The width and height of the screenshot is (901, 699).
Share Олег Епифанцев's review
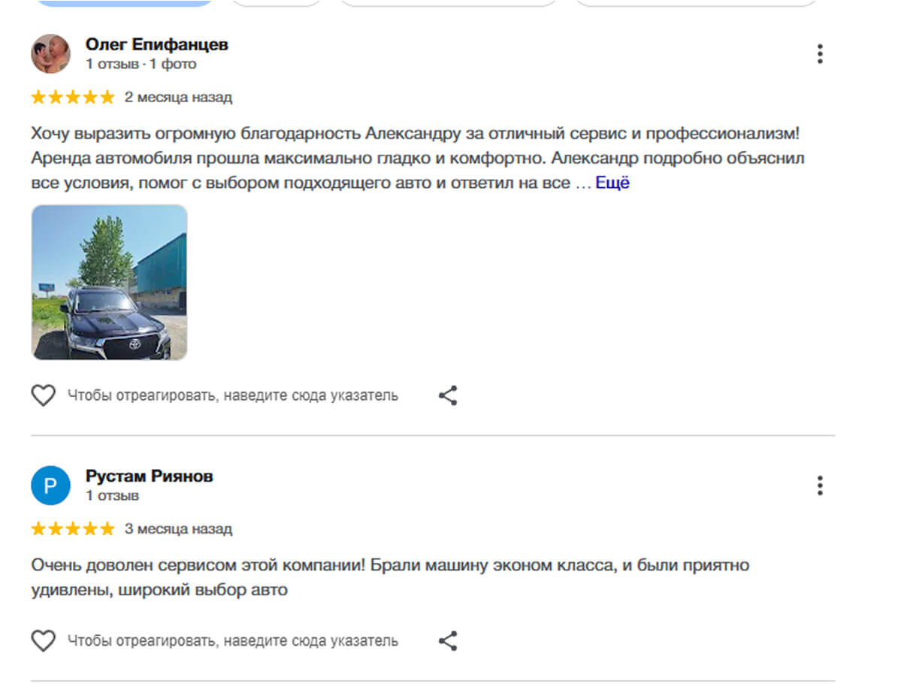448,395
